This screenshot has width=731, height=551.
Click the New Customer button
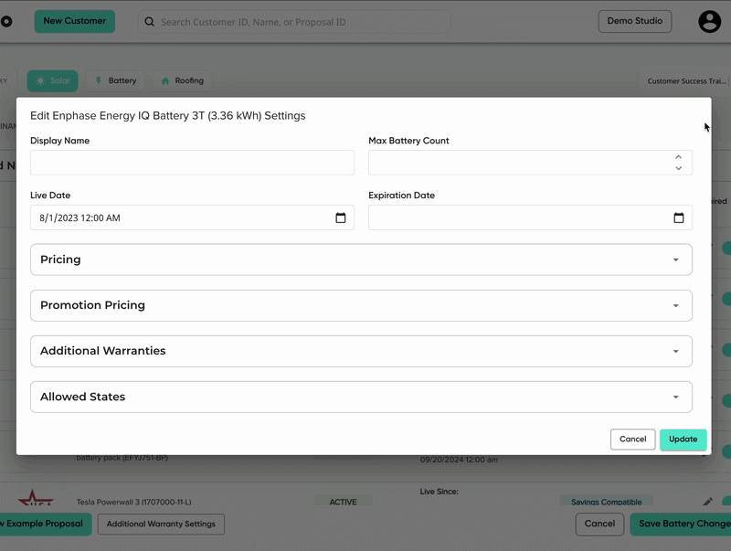pos(75,21)
